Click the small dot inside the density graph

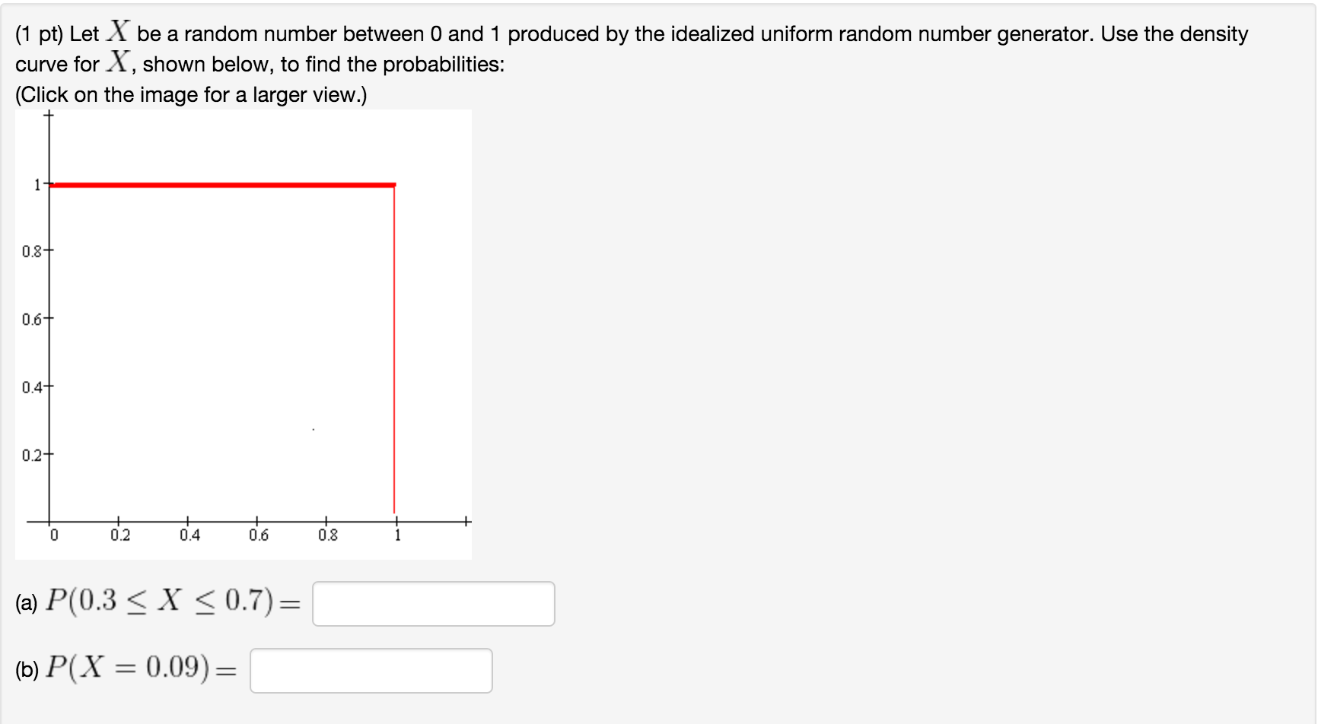(x=312, y=430)
